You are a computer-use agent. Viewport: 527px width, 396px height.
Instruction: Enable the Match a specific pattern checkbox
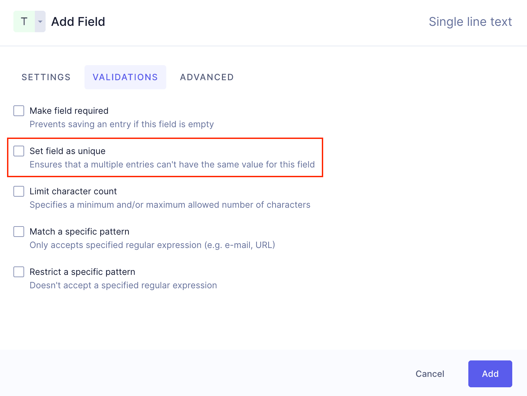pyautogui.click(x=18, y=232)
